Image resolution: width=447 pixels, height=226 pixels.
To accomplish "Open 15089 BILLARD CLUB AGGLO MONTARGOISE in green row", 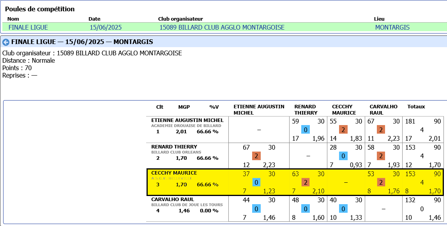I will 222,27.
